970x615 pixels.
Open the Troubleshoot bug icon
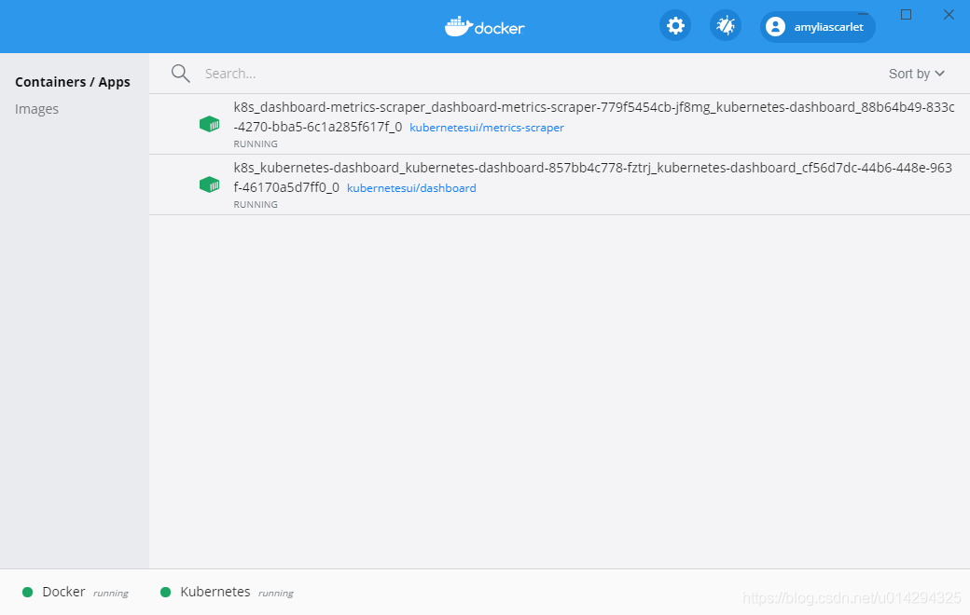pyautogui.click(x=725, y=26)
